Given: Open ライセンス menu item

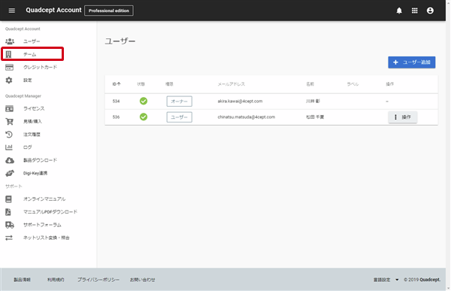Looking at the screenshot, I should point(34,108).
